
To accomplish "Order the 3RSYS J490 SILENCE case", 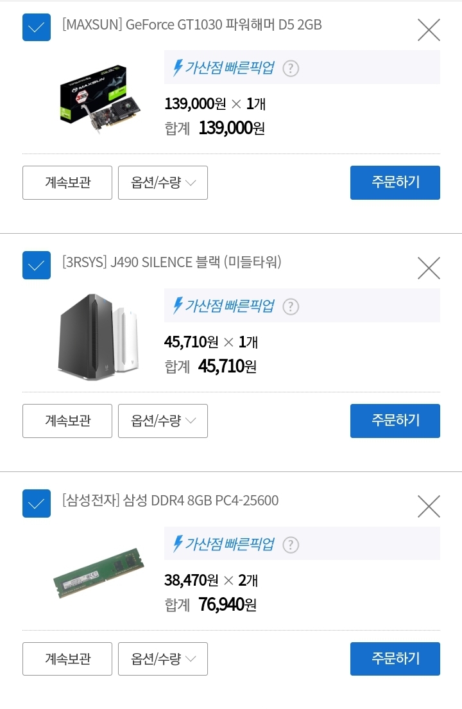I will click(395, 421).
